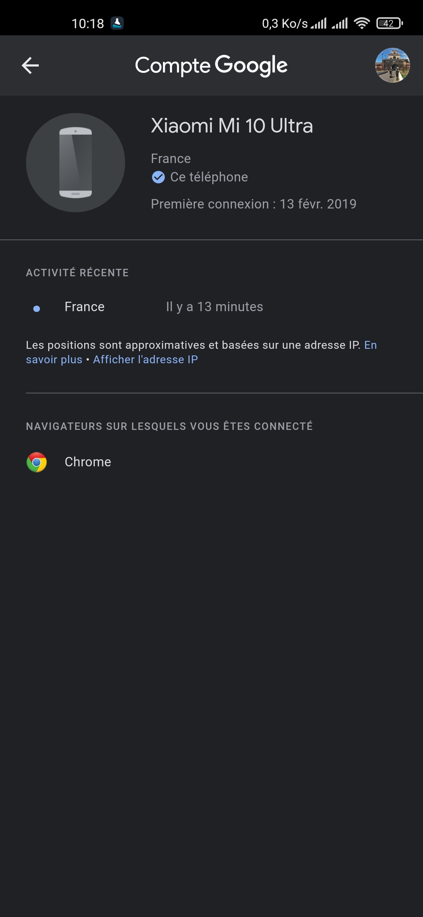
Task: Tap the Wi-Fi status icon
Action: [362, 23]
